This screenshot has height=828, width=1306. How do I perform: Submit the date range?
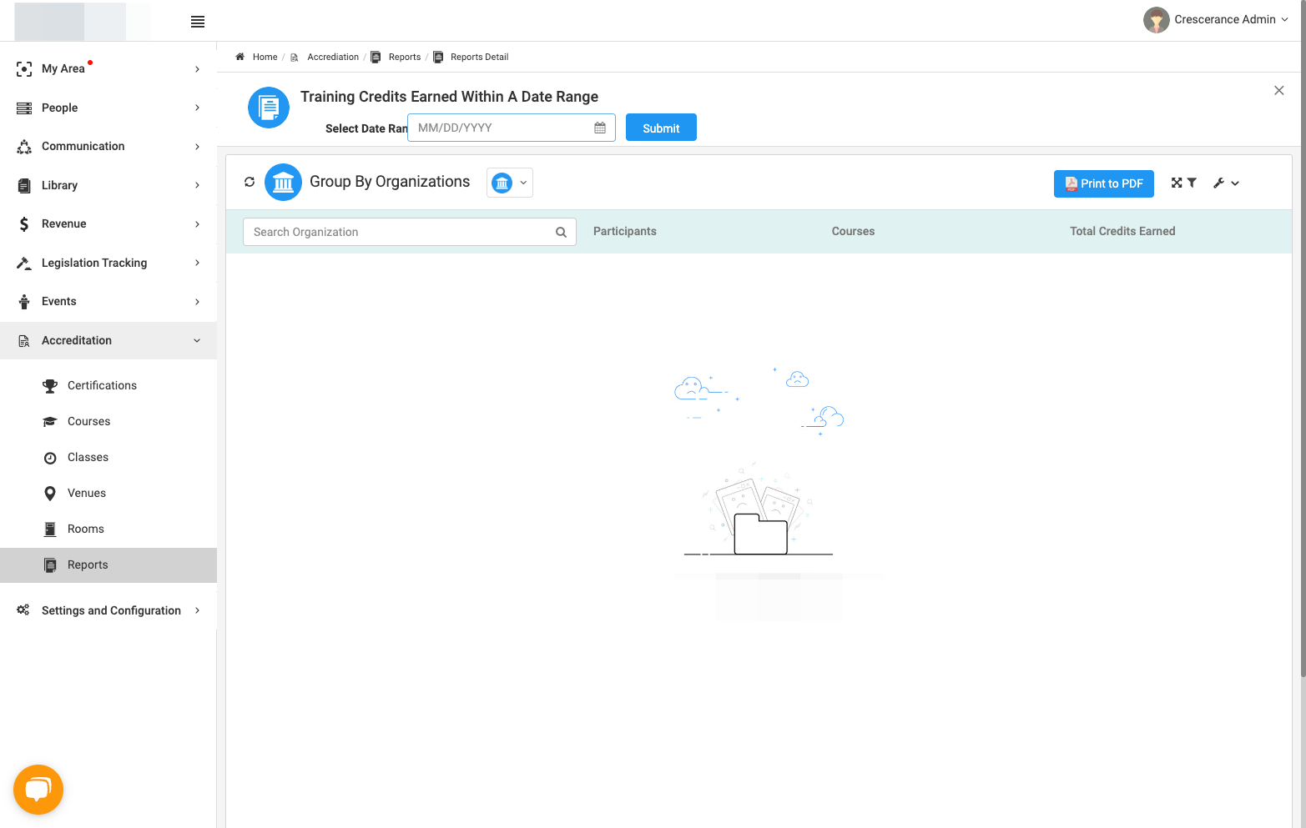(x=661, y=128)
